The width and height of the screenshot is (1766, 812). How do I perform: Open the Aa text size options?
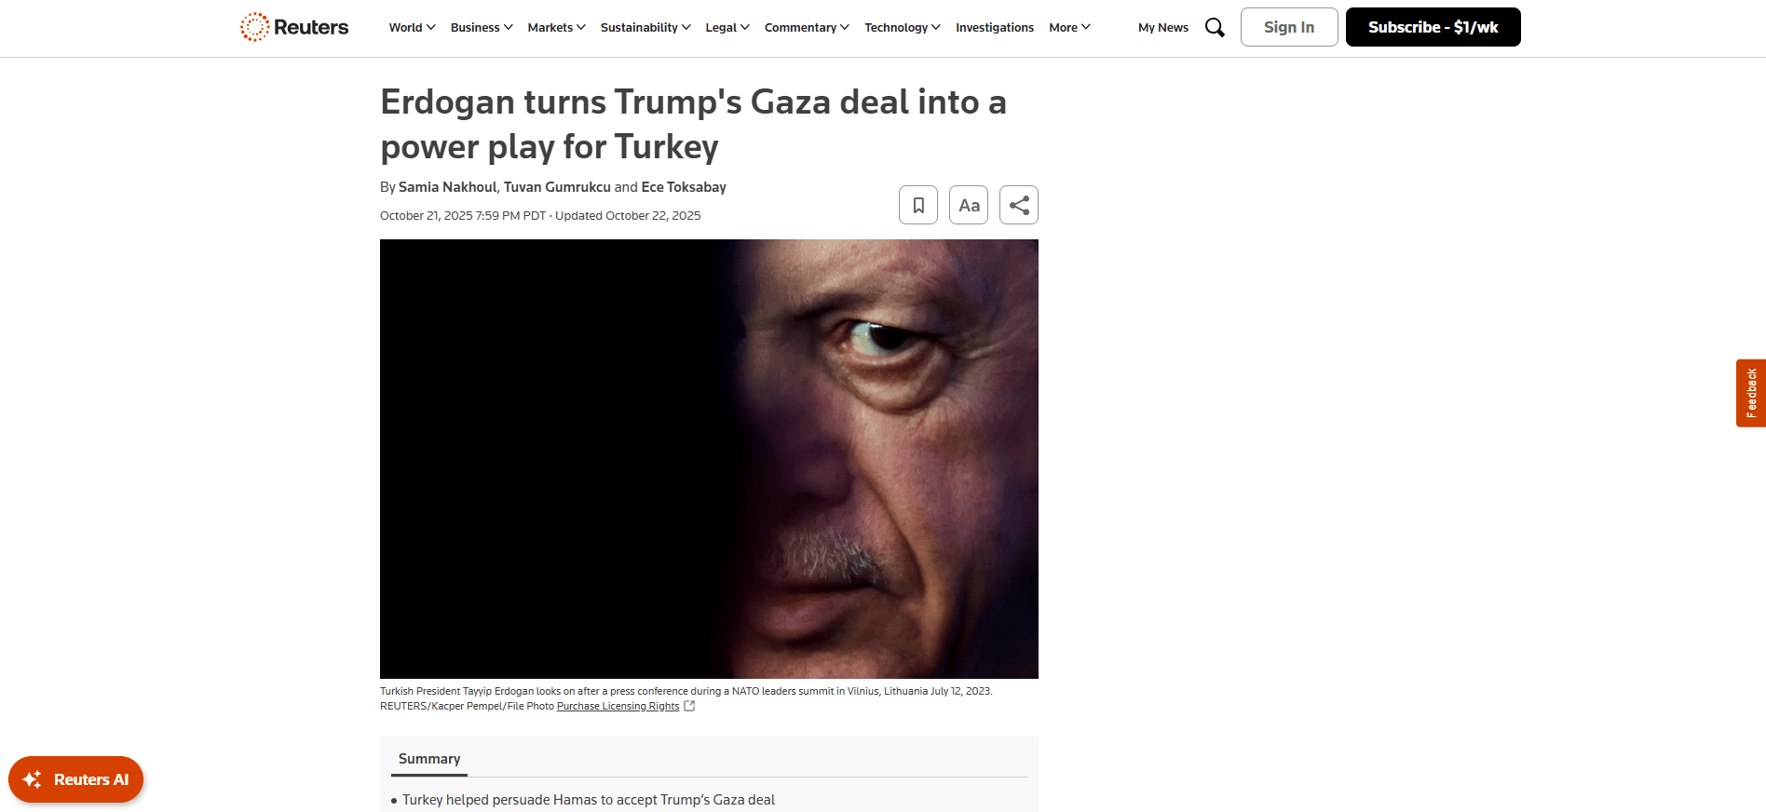[969, 205]
